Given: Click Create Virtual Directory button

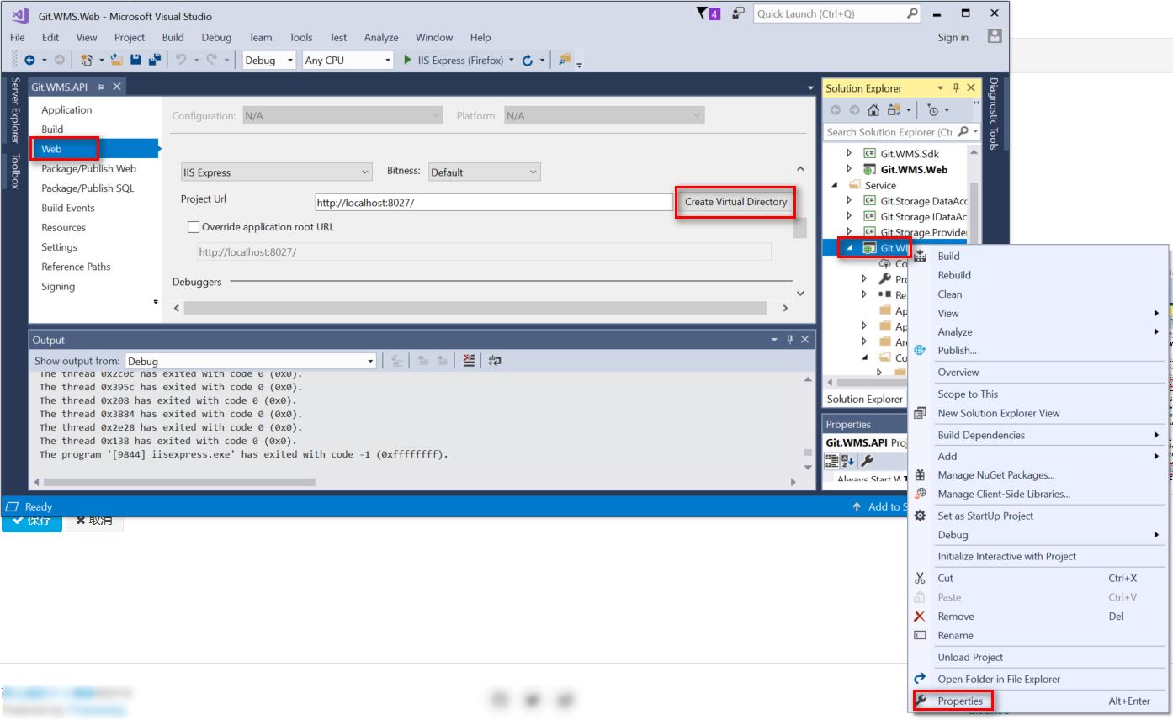Looking at the screenshot, I should click(x=735, y=202).
